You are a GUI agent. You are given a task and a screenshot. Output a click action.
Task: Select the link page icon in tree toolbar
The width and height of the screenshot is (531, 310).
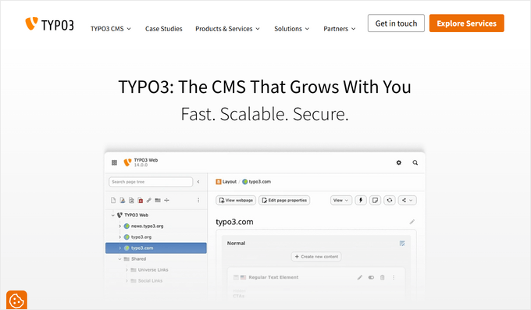click(149, 200)
